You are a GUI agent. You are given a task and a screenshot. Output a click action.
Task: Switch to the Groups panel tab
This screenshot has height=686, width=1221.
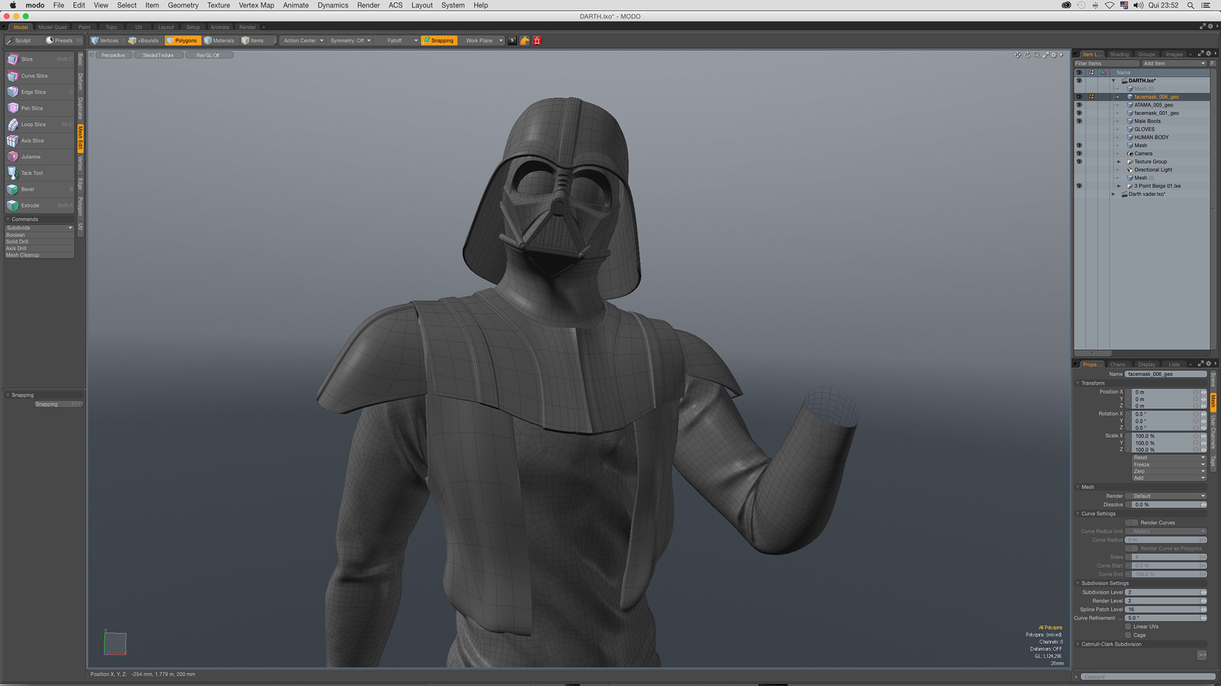[x=1147, y=55]
